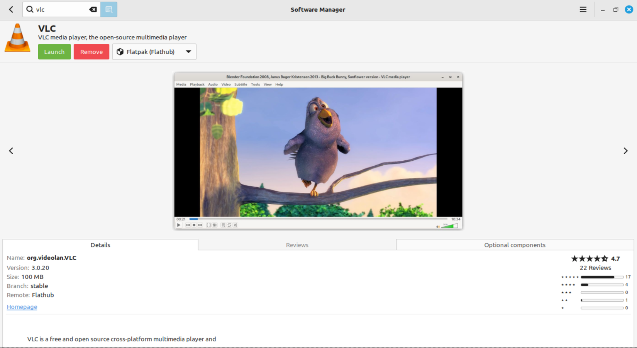Screen dimensions: 637x348
Task: Launch VLC
Action: tap(54, 52)
